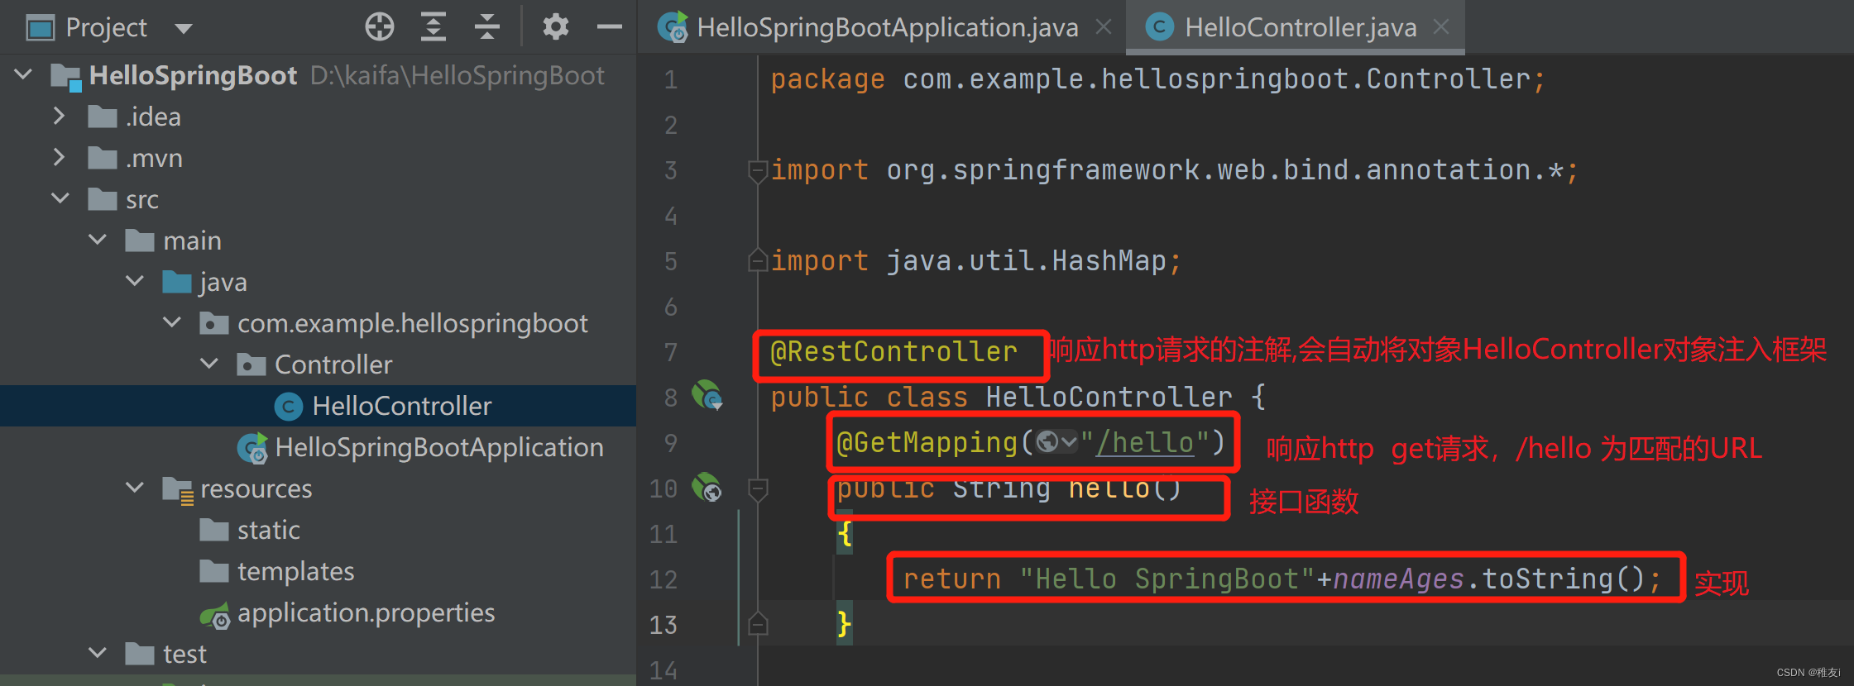Select the resources folder item

point(256,488)
